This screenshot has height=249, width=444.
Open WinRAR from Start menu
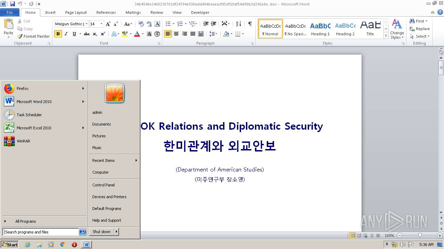coord(44,141)
